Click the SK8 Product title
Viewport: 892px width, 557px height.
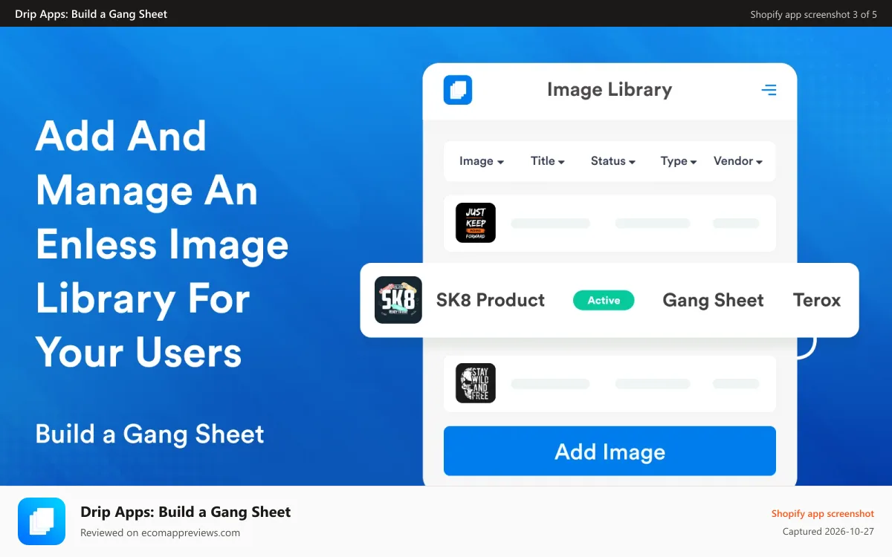pos(491,300)
